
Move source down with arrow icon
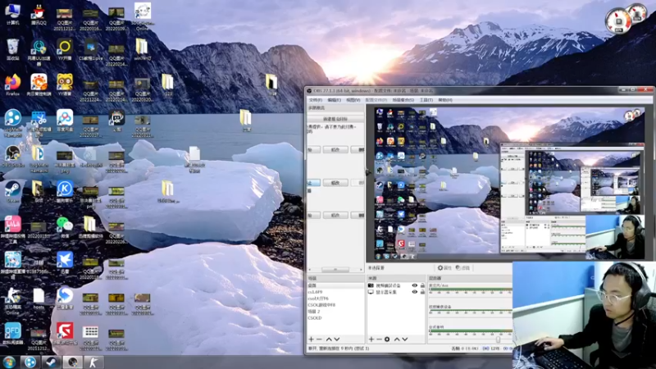click(x=405, y=339)
